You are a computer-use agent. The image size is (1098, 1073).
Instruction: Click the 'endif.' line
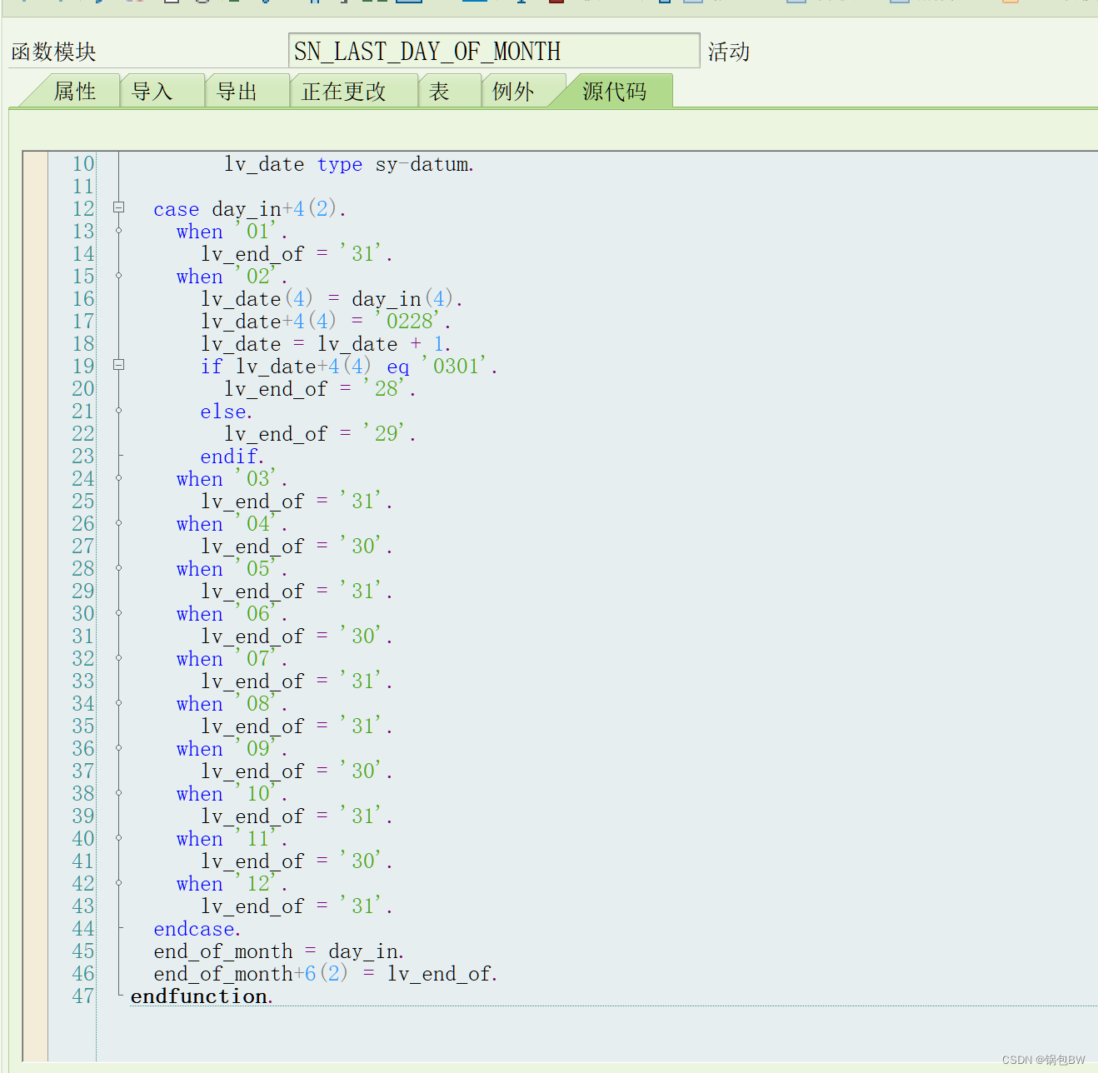(x=232, y=457)
